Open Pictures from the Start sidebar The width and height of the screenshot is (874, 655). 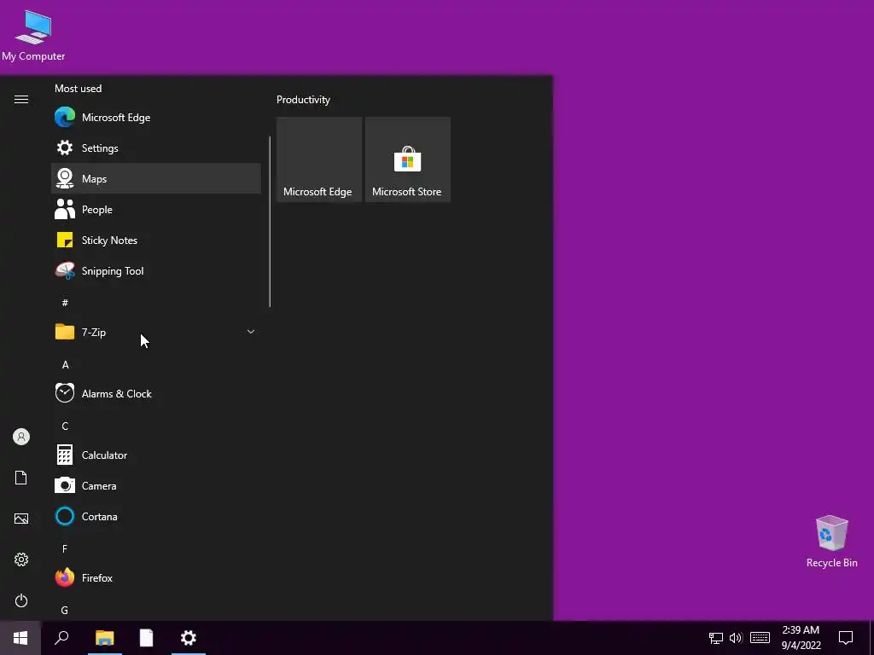(x=21, y=519)
